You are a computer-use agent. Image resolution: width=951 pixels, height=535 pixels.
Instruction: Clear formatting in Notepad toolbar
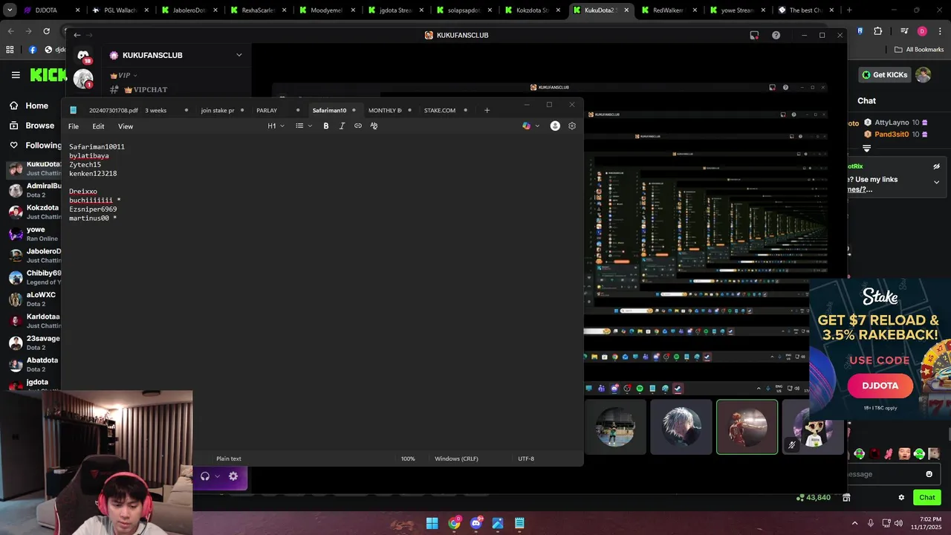[374, 126]
